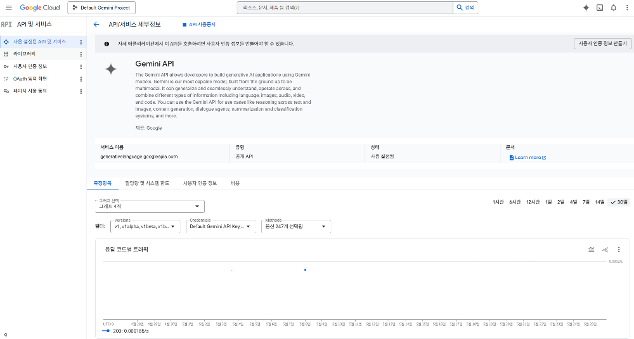Select the checked 30일 time range

click(x=619, y=202)
